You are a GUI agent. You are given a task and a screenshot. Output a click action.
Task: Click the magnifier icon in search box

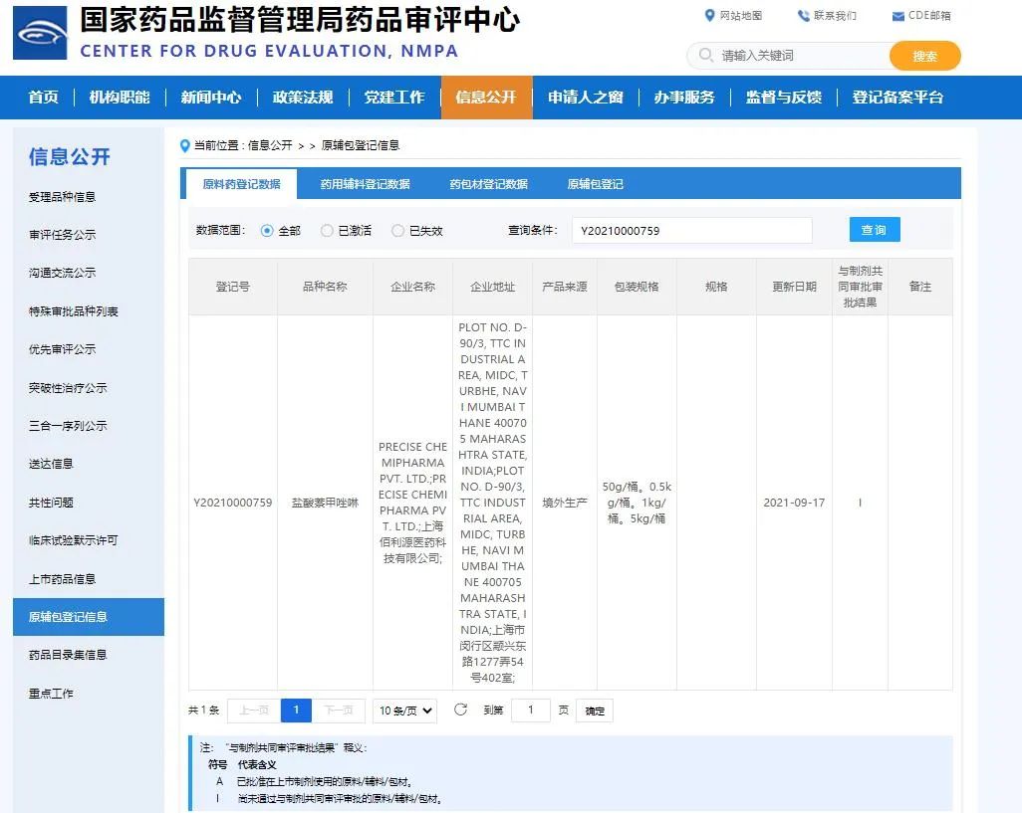click(706, 56)
